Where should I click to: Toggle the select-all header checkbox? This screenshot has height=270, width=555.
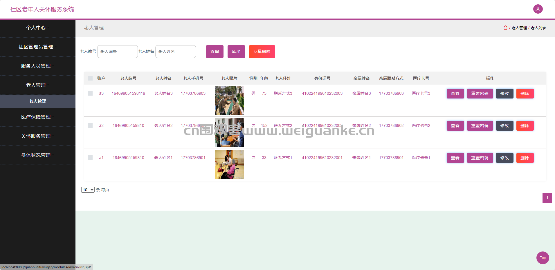tap(90, 78)
